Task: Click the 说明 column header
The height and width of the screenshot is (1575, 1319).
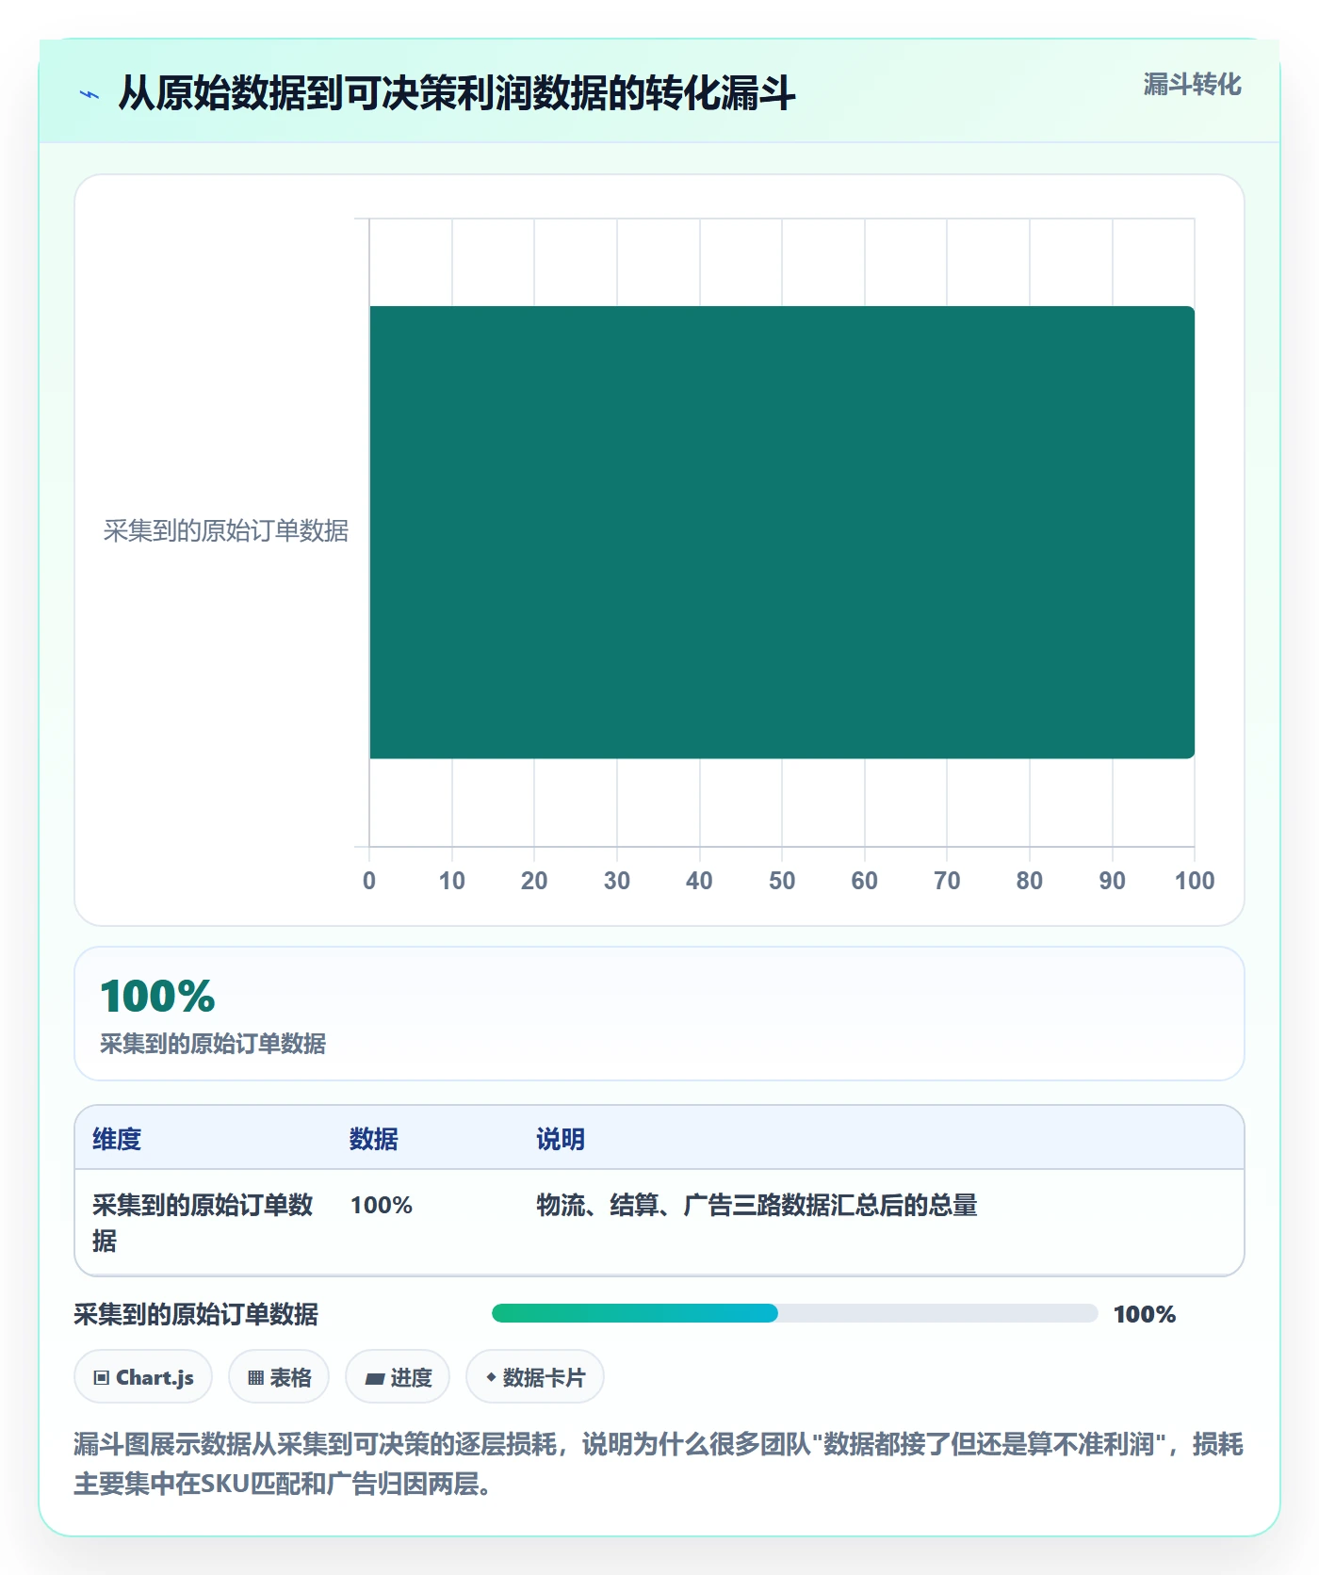Action: click(561, 1139)
